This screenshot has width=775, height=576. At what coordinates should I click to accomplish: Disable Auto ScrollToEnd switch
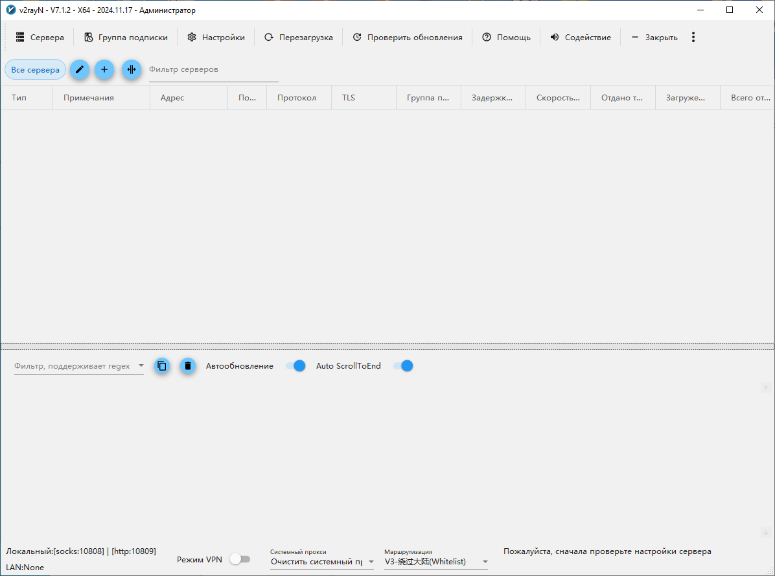coord(403,366)
